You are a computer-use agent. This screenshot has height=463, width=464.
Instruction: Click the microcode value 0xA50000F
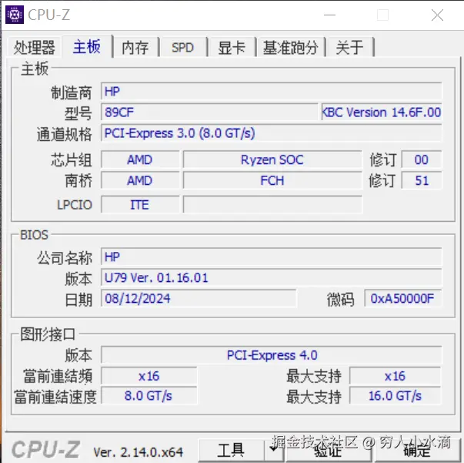402,298
